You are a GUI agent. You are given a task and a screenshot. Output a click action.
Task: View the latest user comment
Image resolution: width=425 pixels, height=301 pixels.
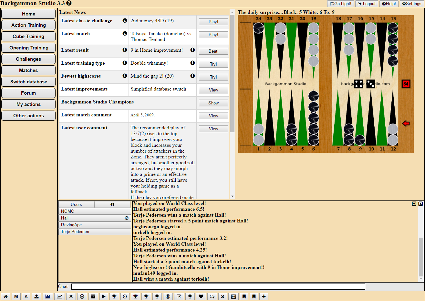pos(213,129)
